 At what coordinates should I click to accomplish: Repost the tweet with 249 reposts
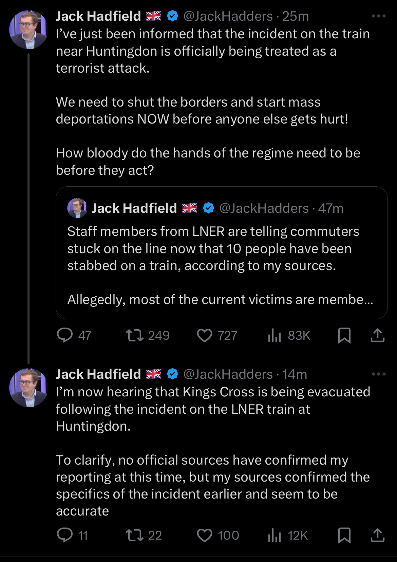click(x=135, y=335)
